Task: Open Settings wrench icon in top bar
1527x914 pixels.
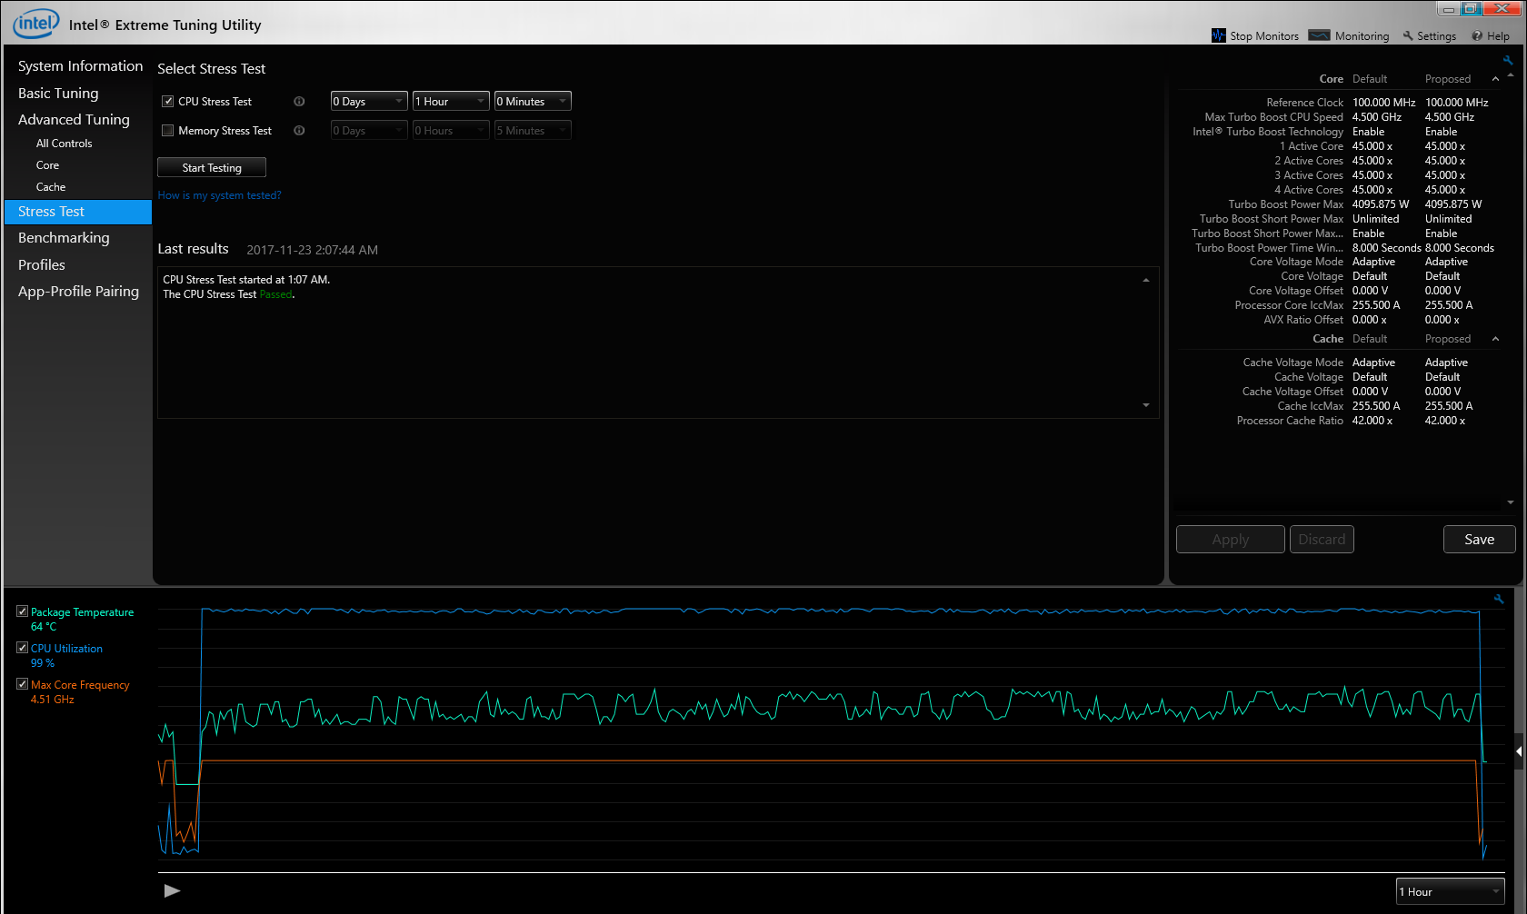Action: 1408,36
